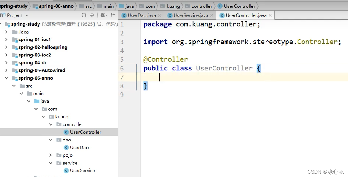The height and width of the screenshot is (177, 348).
Task: Click com in the breadcrumb bar
Action: pyautogui.click(x=147, y=6)
